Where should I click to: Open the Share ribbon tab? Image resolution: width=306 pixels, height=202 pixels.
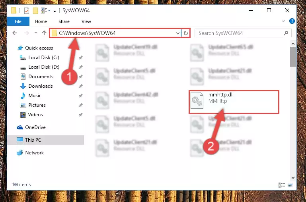pos(64,21)
